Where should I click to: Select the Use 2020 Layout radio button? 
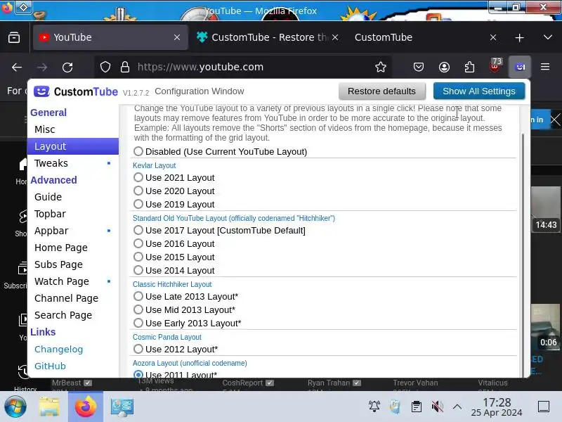click(x=138, y=191)
